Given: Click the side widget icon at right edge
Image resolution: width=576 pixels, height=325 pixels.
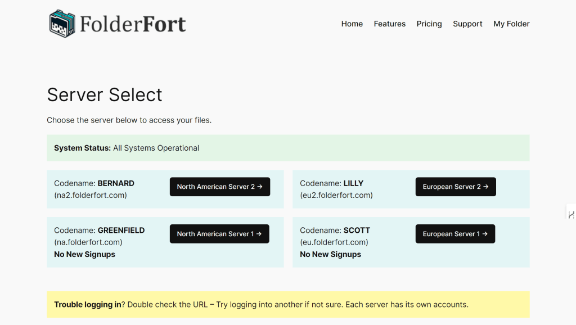Looking at the screenshot, I should point(571,214).
